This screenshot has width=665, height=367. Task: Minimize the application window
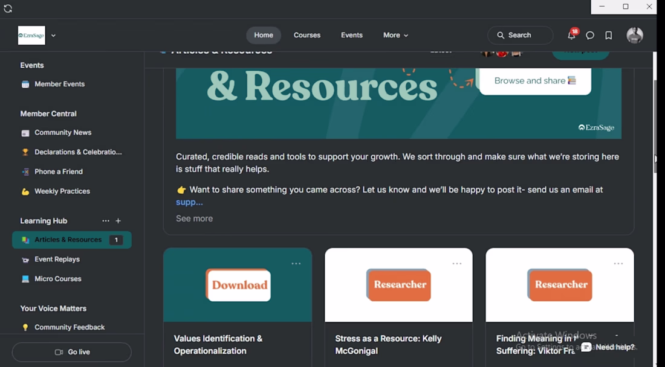602,7
